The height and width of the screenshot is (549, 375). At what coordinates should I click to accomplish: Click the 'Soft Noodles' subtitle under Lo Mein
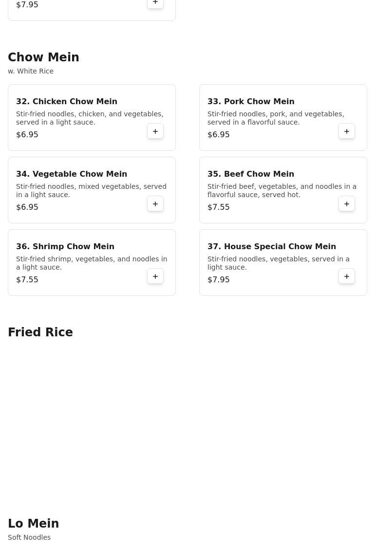point(29,537)
